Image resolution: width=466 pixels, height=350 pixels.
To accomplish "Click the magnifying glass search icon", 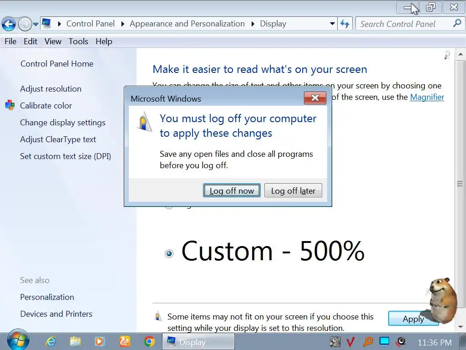I will point(457,23).
